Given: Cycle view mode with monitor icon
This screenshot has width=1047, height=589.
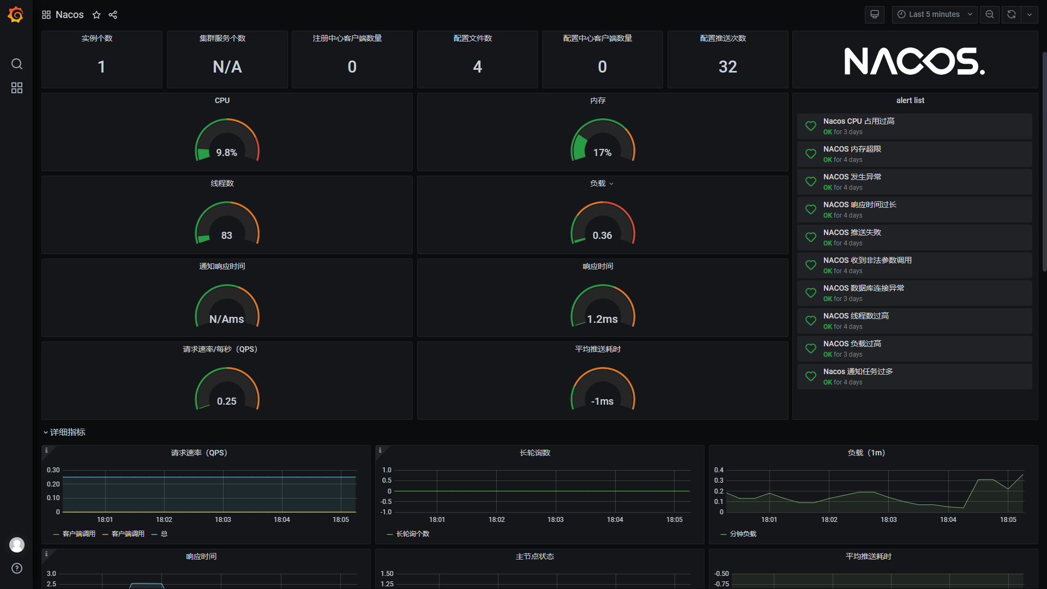Looking at the screenshot, I should coord(874,14).
